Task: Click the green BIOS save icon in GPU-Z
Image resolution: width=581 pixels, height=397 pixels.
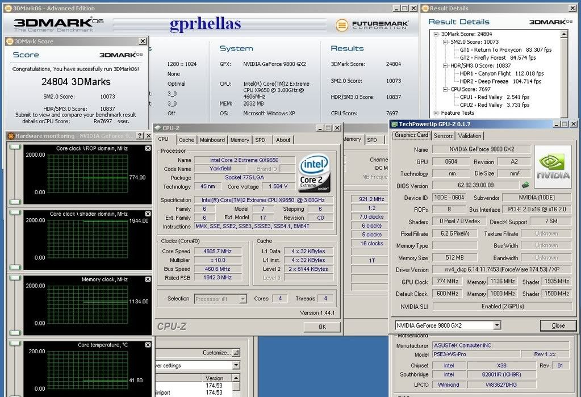Action: pyautogui.click(x=525, y=185)
